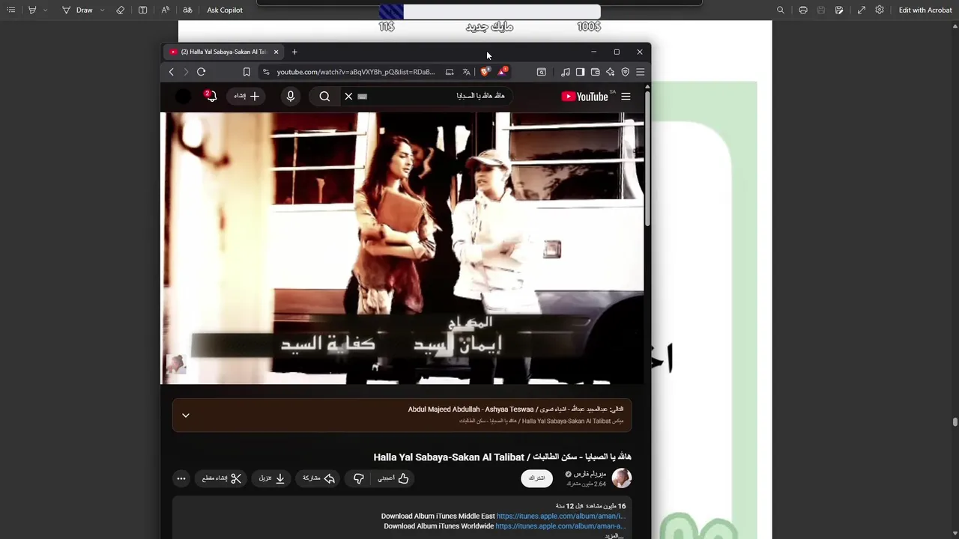Like the video
959x539 pixels.
coord(394,478)
